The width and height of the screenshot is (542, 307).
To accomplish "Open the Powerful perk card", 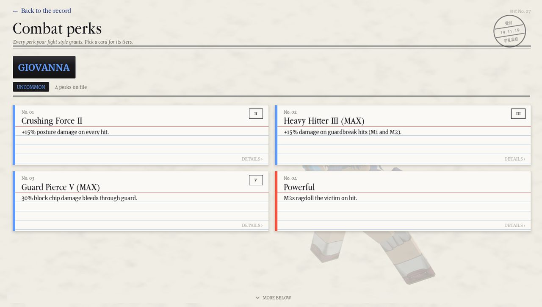I will [403, 201].
